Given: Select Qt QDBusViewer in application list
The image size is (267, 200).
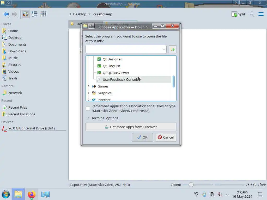Looking at the screenshot, I should pos(116,73).
